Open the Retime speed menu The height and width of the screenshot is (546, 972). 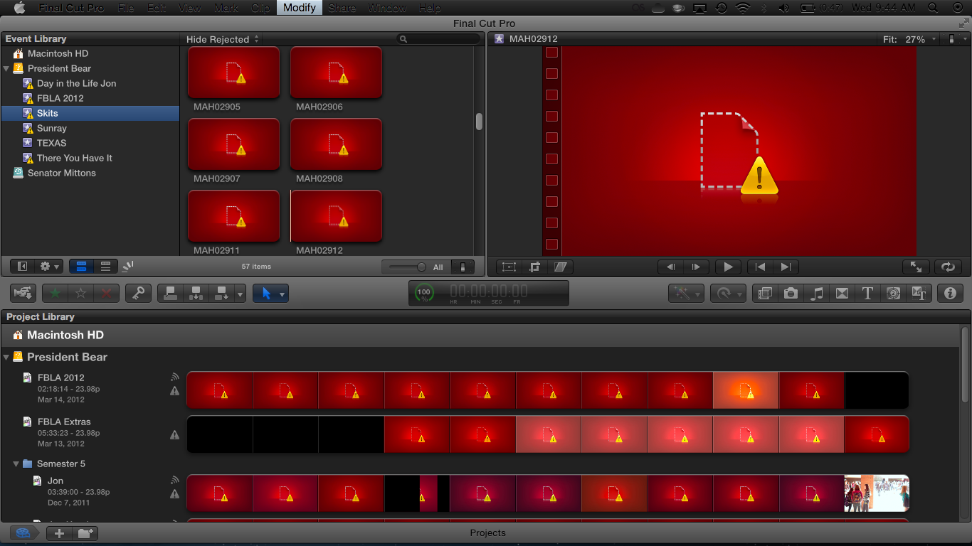click(727, 293)
